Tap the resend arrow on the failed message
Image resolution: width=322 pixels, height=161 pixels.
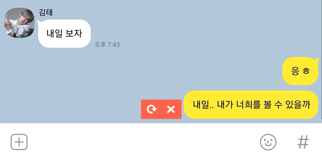151,109
